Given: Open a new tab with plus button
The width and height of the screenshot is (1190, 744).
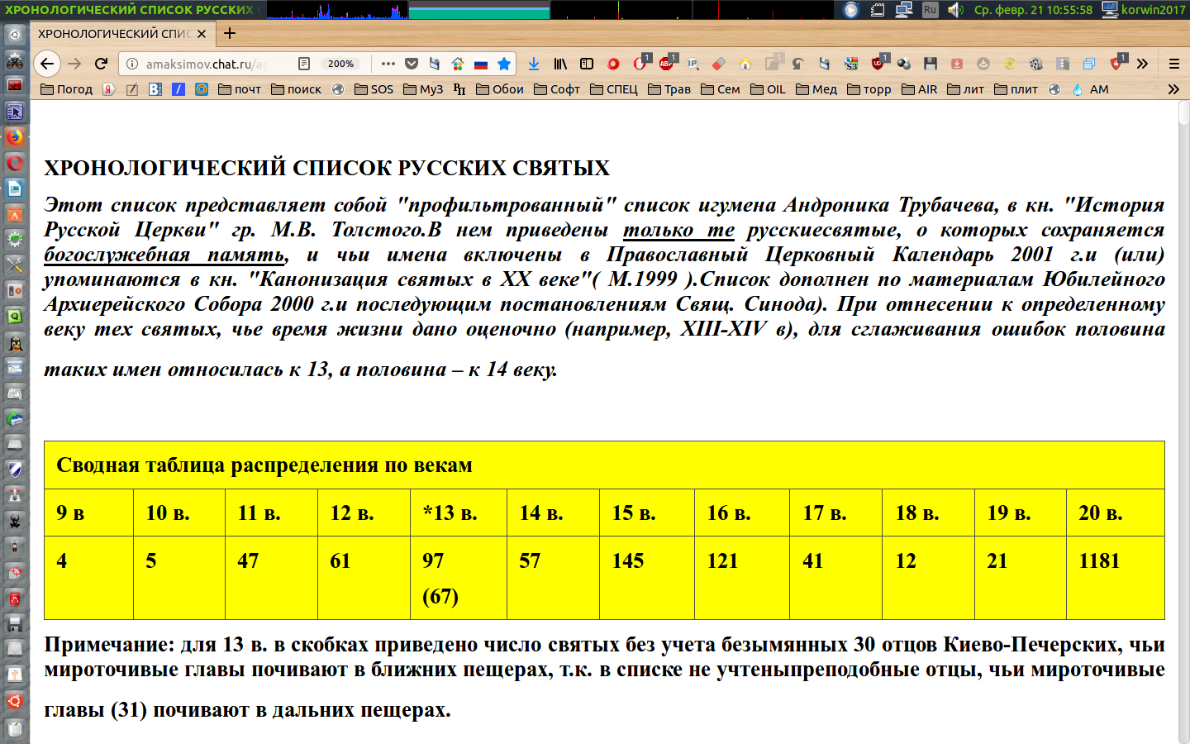Looking at the screenshot, I should coord(230,33).
